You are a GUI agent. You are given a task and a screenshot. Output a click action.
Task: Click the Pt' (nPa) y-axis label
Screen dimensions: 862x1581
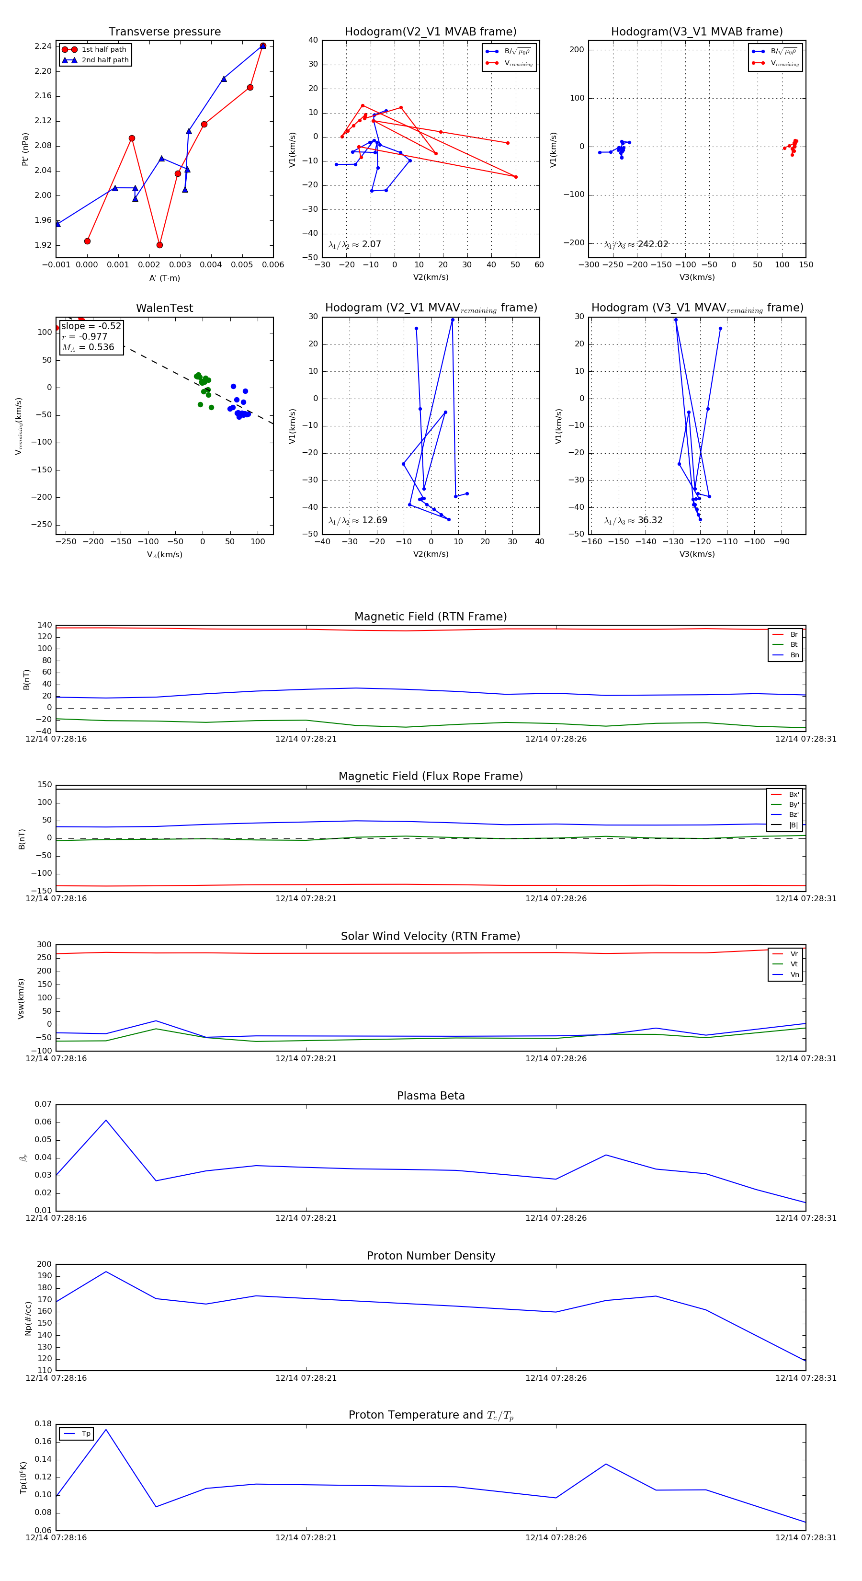point(25,149)
